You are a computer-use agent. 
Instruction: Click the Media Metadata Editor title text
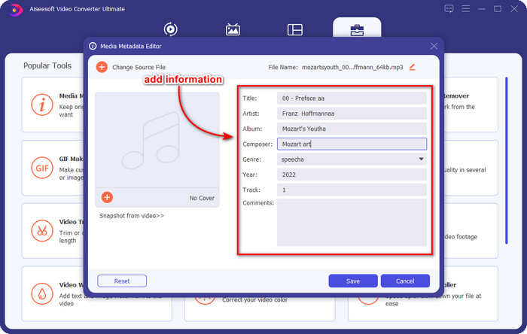click(x=131, y=46)
